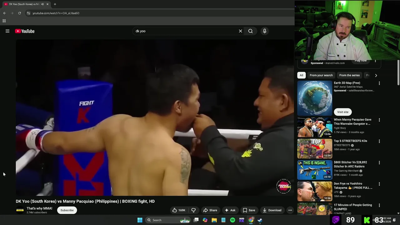Open options for When Manny Pacquiao video

pyautogui.click(x=379, y=120)
